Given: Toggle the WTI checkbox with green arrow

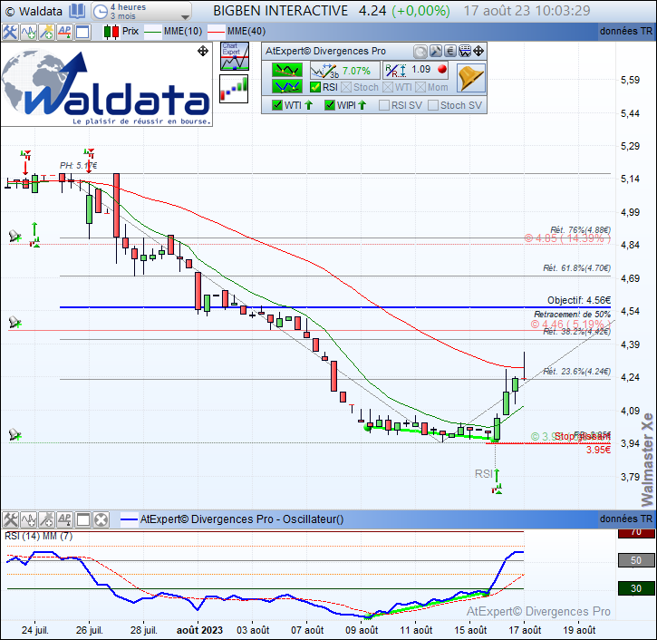Looking at the screenshot, I should pyautogui.click(x=277, y=105).
